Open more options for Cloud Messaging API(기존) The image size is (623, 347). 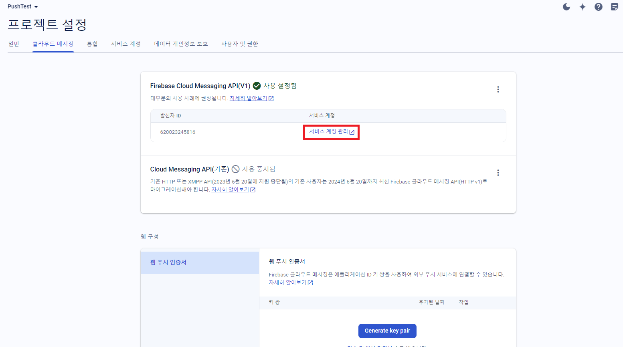[498, 173]
